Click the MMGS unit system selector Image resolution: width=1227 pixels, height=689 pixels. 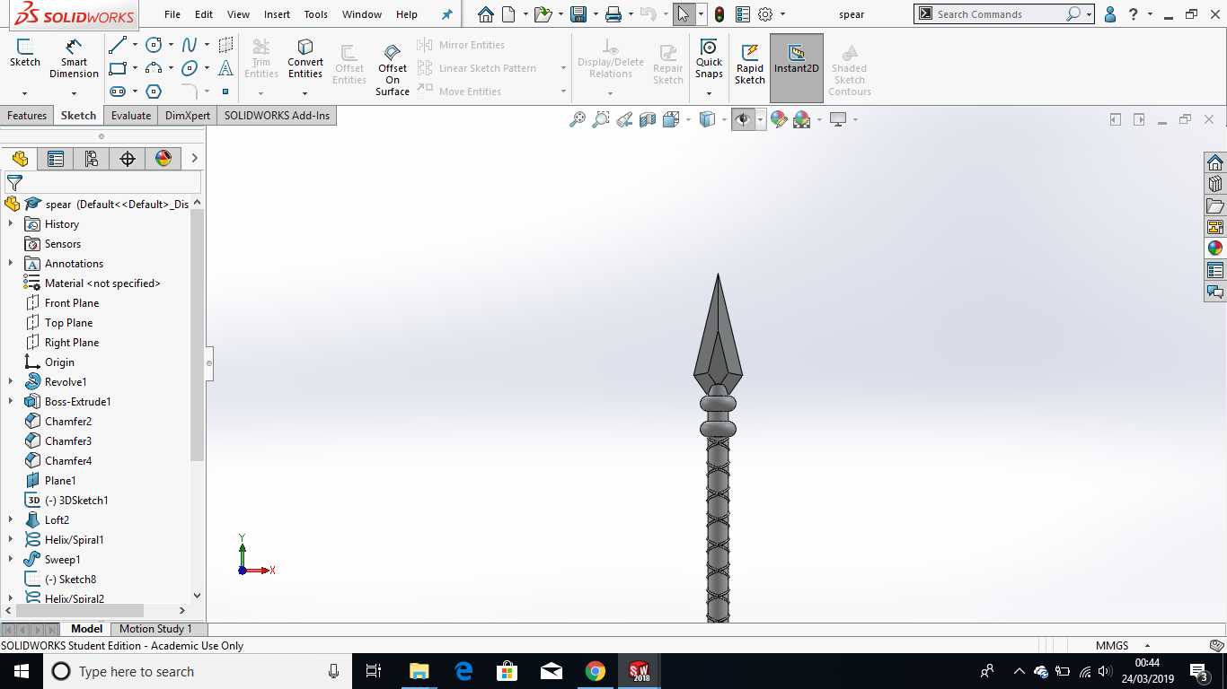(1112, 646)
